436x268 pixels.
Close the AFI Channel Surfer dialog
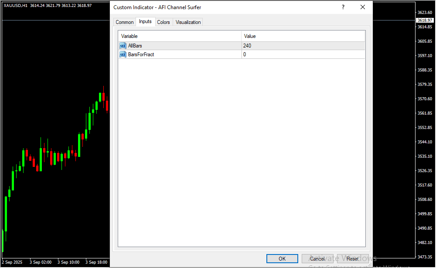coord(362,7)
